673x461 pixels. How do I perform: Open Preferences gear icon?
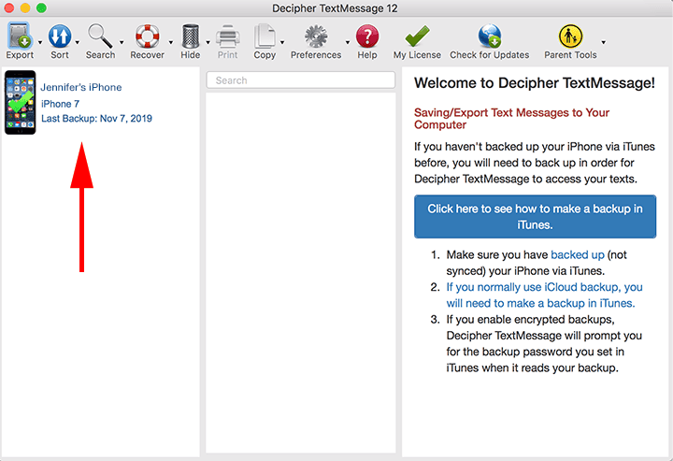316,36
